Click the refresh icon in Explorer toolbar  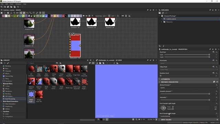pos(163,13)
